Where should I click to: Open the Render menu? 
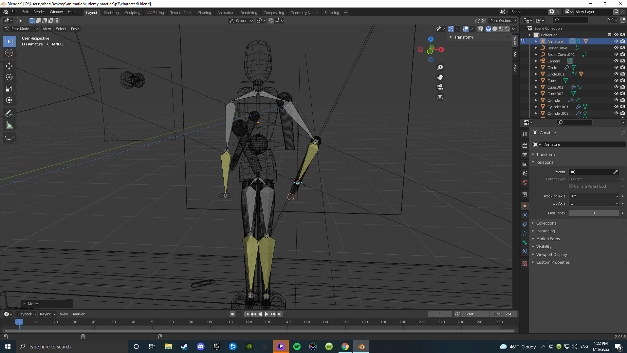tap(39, 12)
